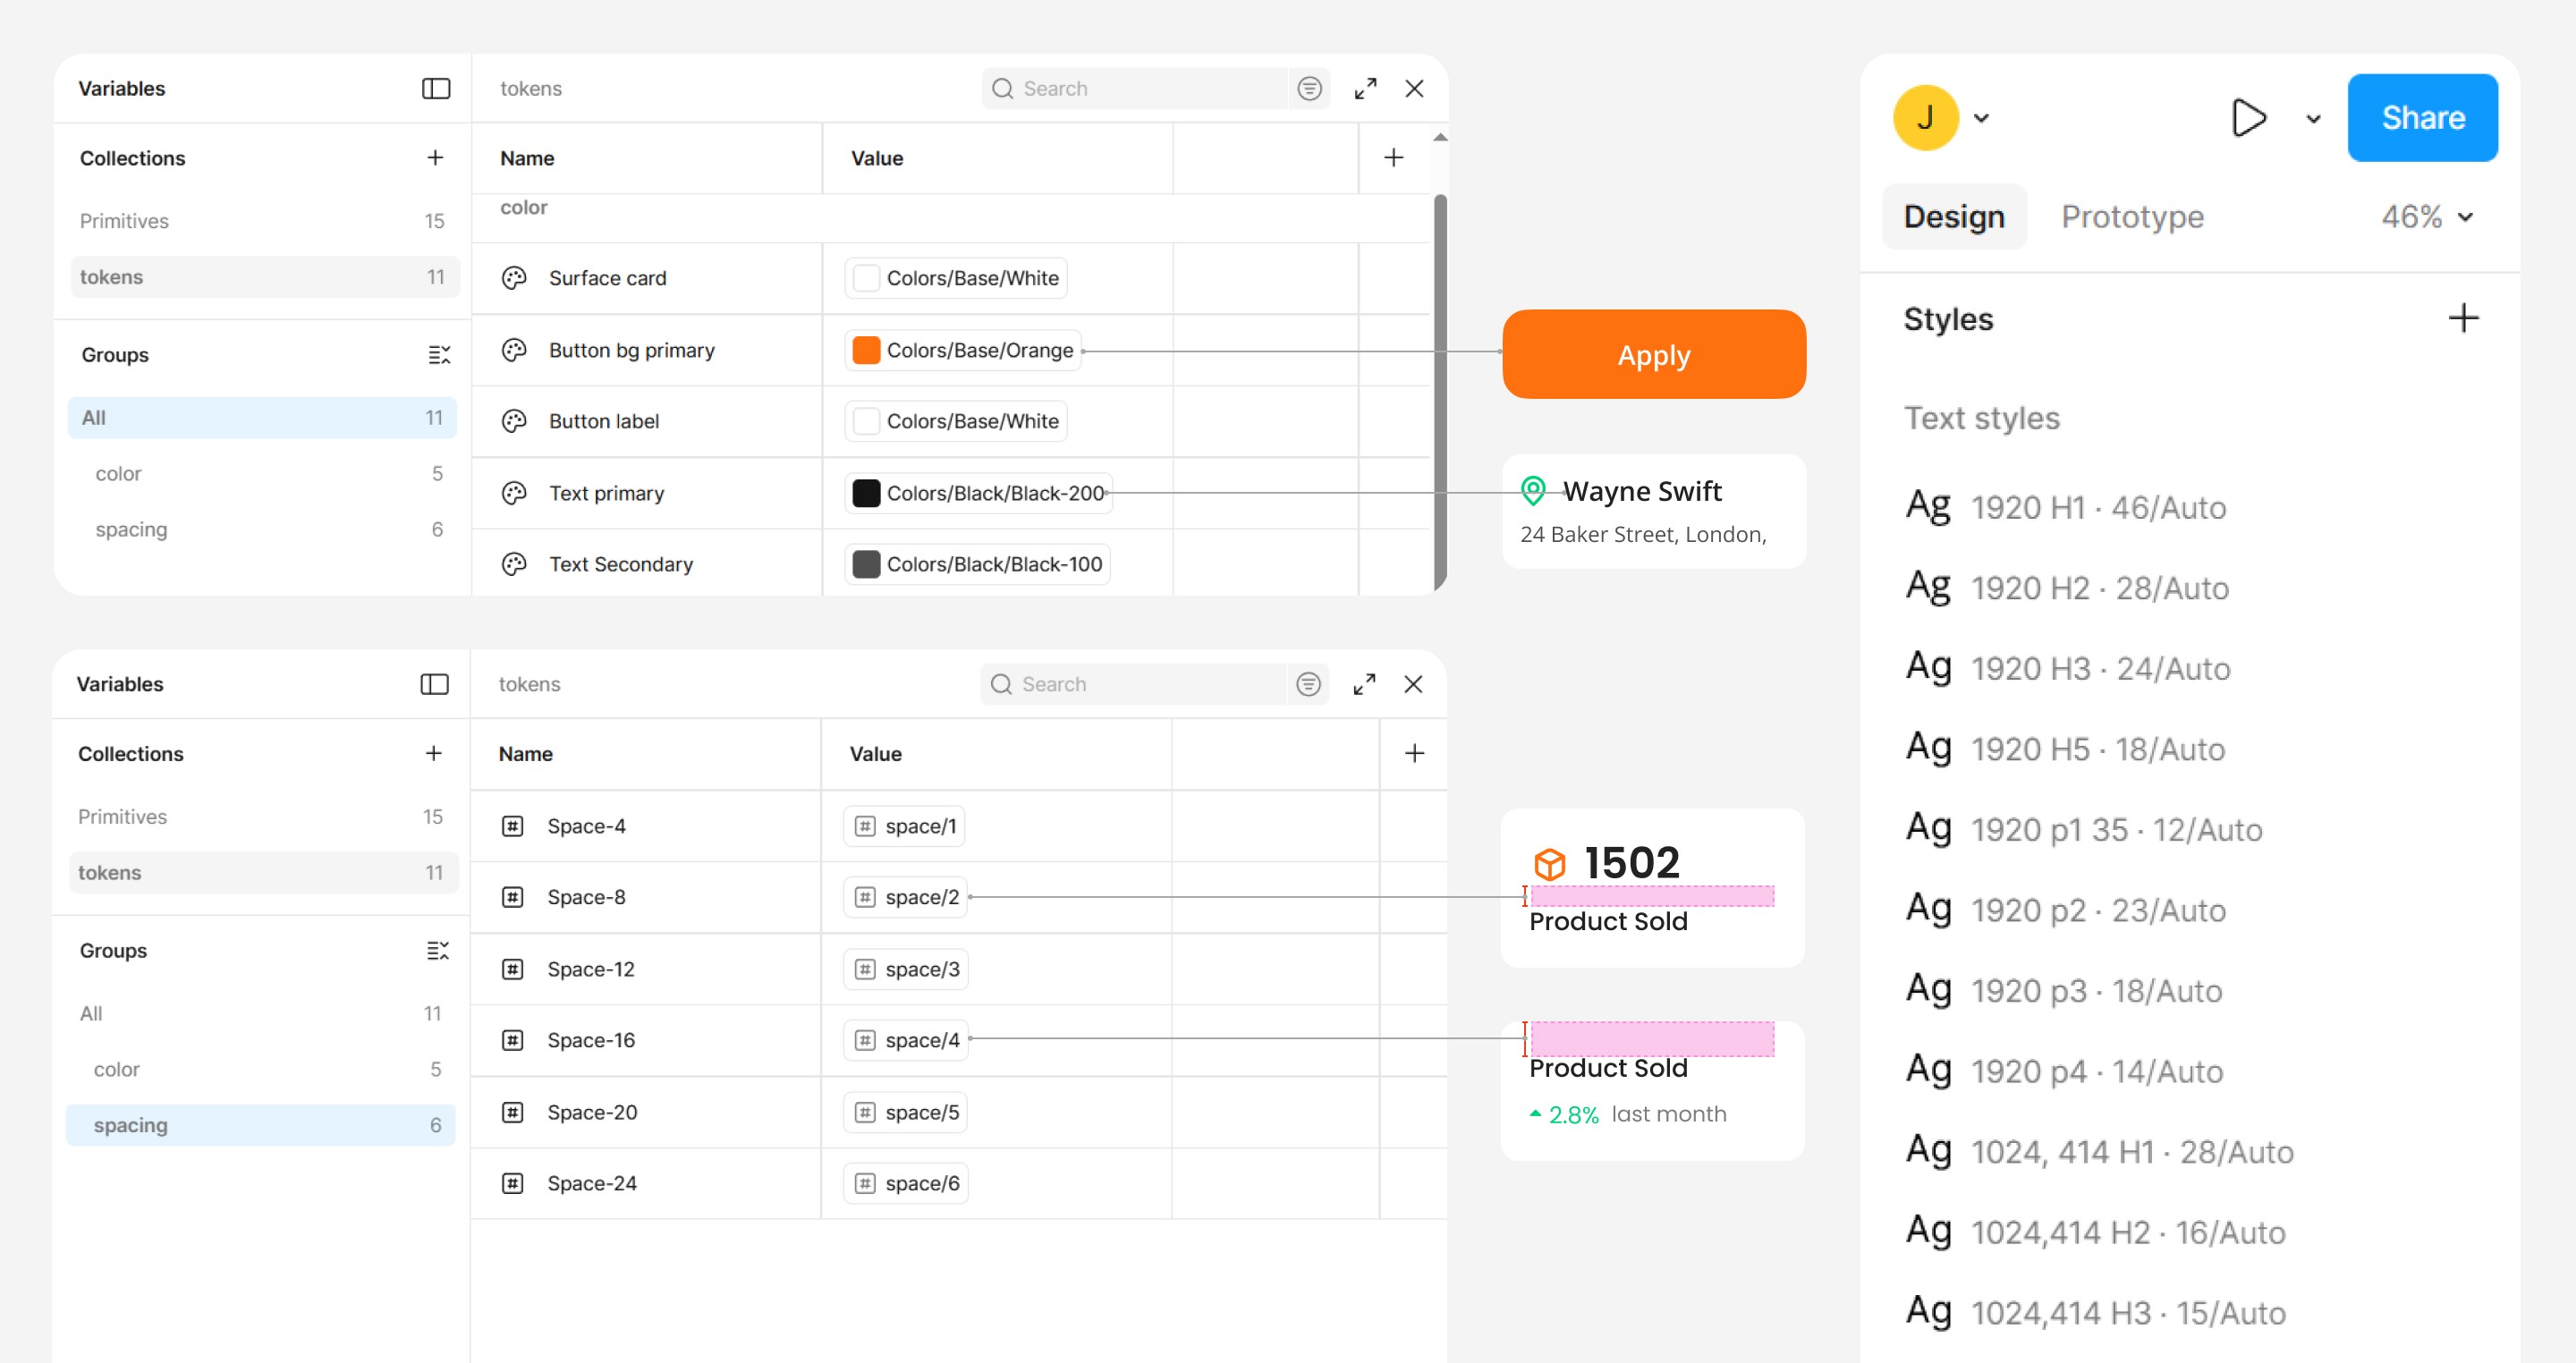This screenshot has height=1363, width=2576.
Task: Click the number icon beside Space-4
Action: pyautogui.click(x=512, y=826)
